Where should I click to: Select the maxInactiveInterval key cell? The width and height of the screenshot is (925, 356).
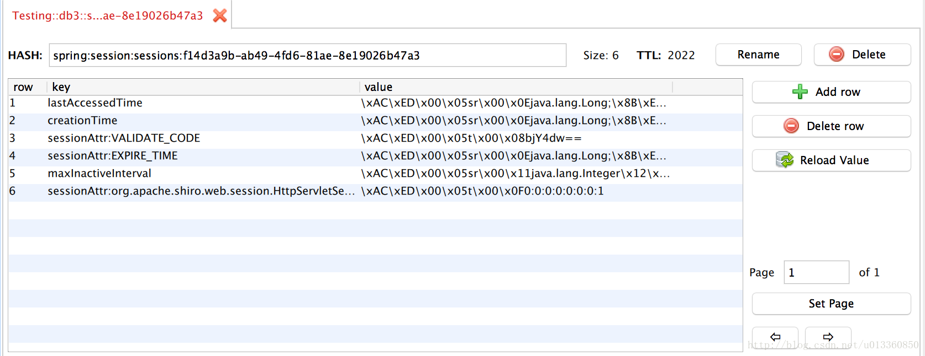pos(203,173)
